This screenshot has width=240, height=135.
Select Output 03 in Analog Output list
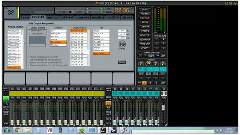pos(14,31)
